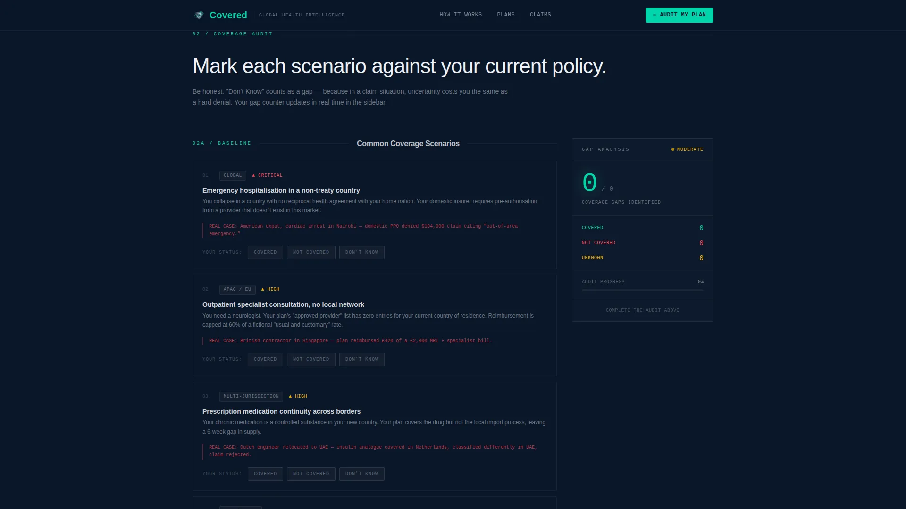Click the red CRITICAL warning triangle badge

coord(267,175)
